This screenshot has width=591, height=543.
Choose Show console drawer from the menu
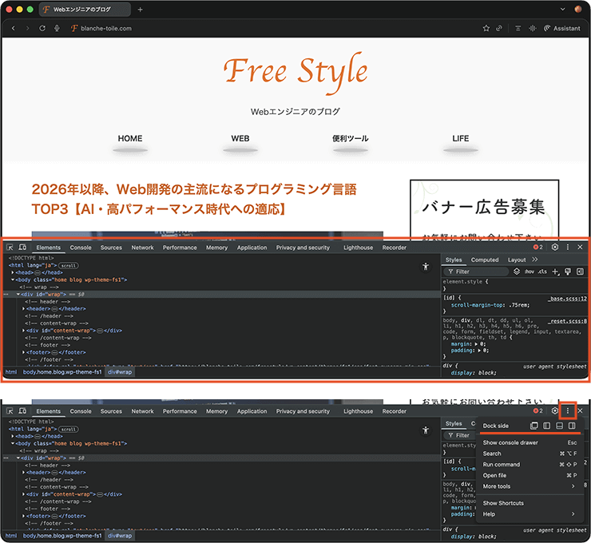click(530, 442)
